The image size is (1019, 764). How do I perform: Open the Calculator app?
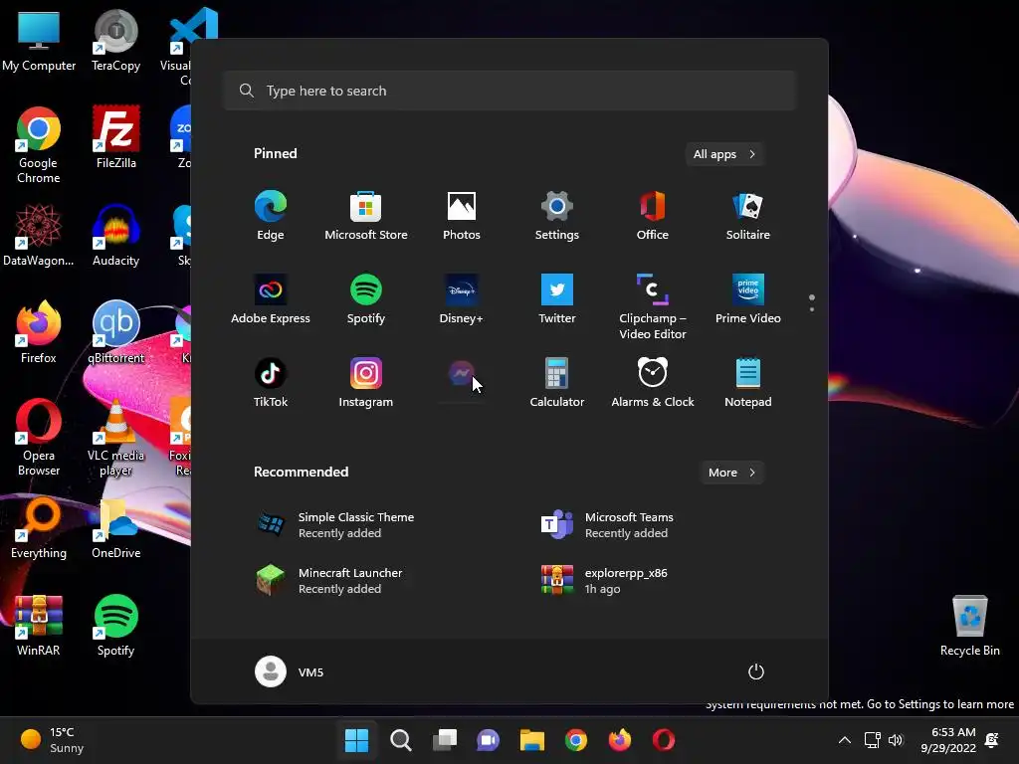[557, 383]
